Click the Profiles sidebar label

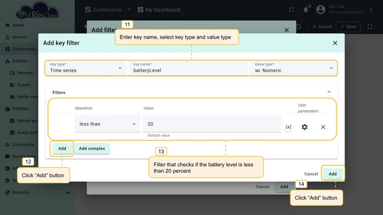coord(20,109)
